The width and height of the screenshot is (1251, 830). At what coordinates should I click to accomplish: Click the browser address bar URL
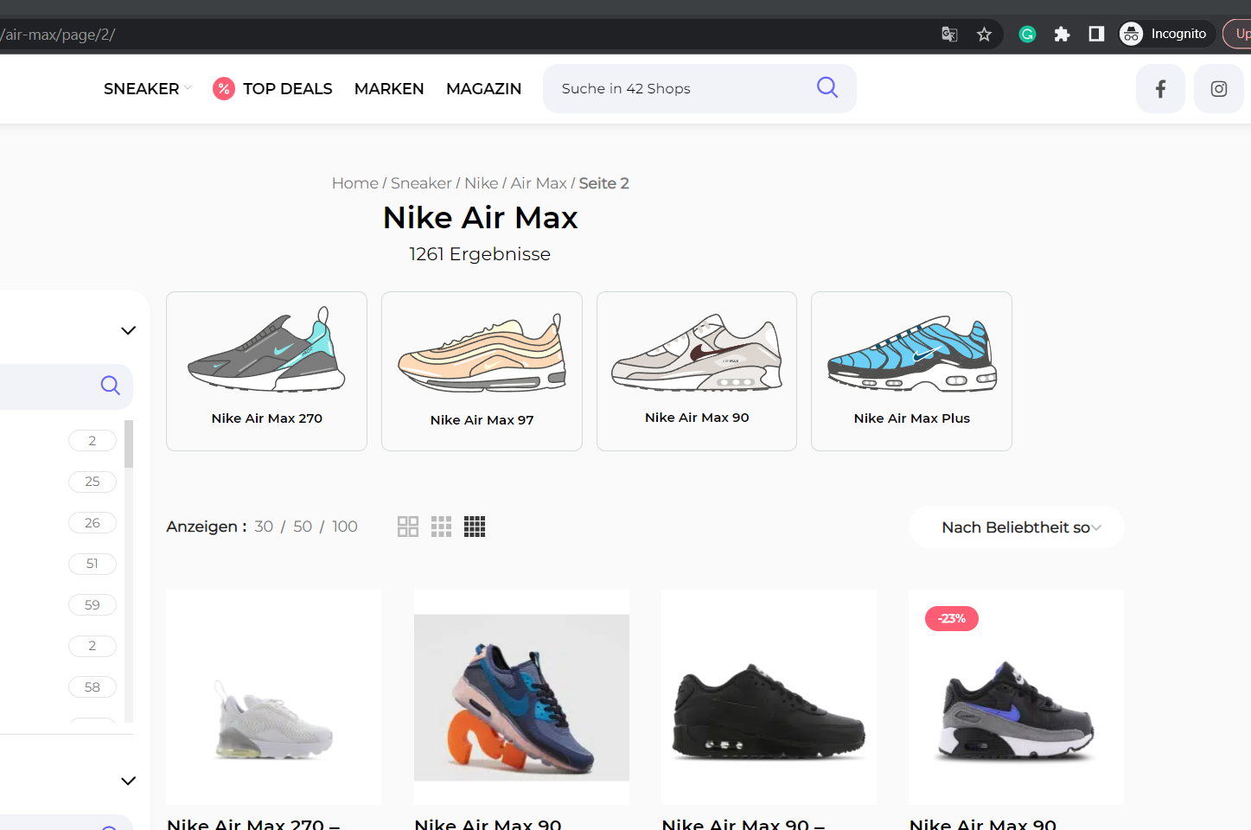58,35
